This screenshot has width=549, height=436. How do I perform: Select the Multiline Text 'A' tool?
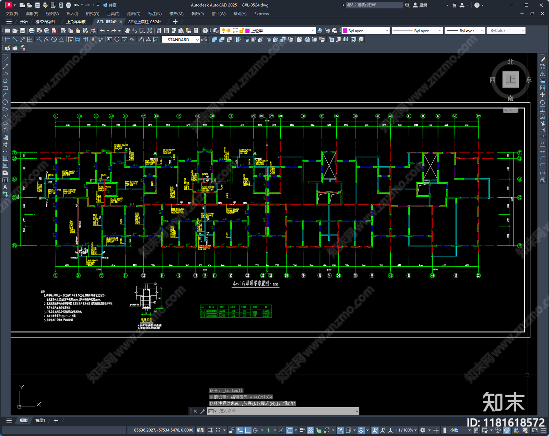pos(5,187)
